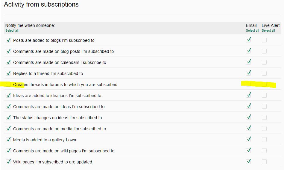This screenshot has height=170, width=284.
Task: Enable Live Alert for comments on wiki pages
Action: point(264,151)
